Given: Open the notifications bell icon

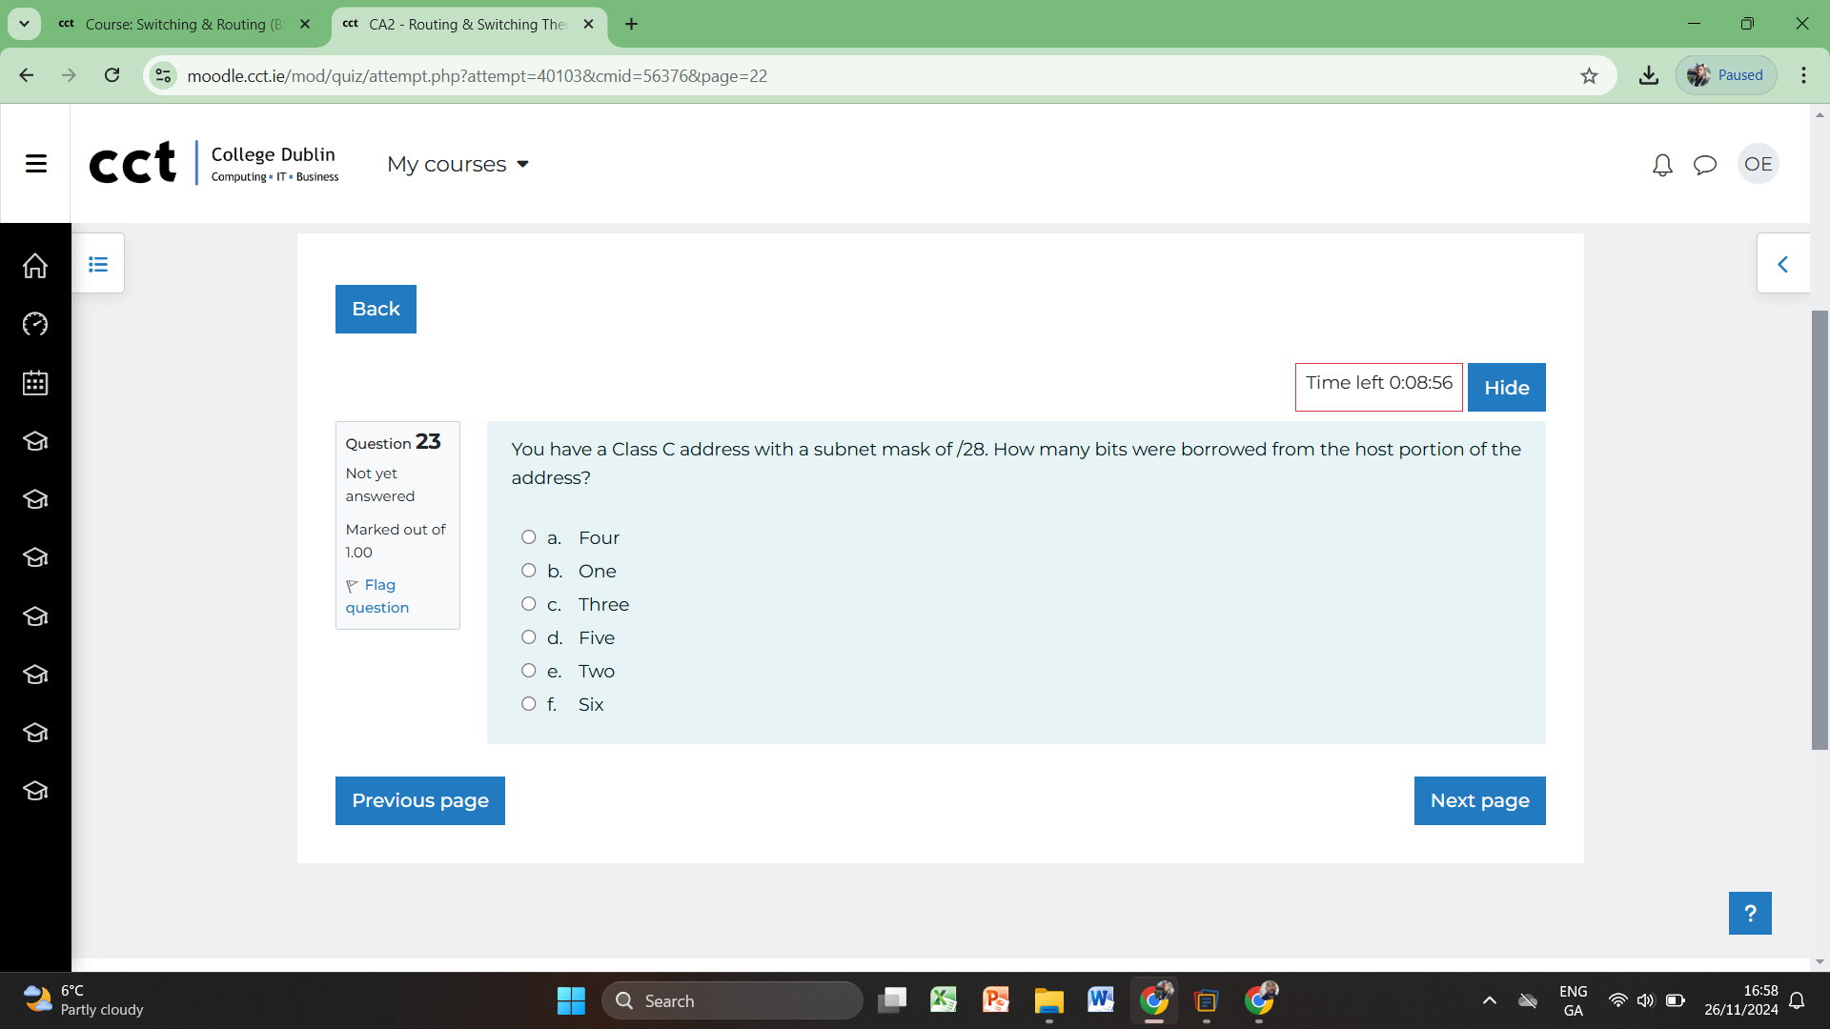Looking at the screenshot, I should click(1662, 165).
